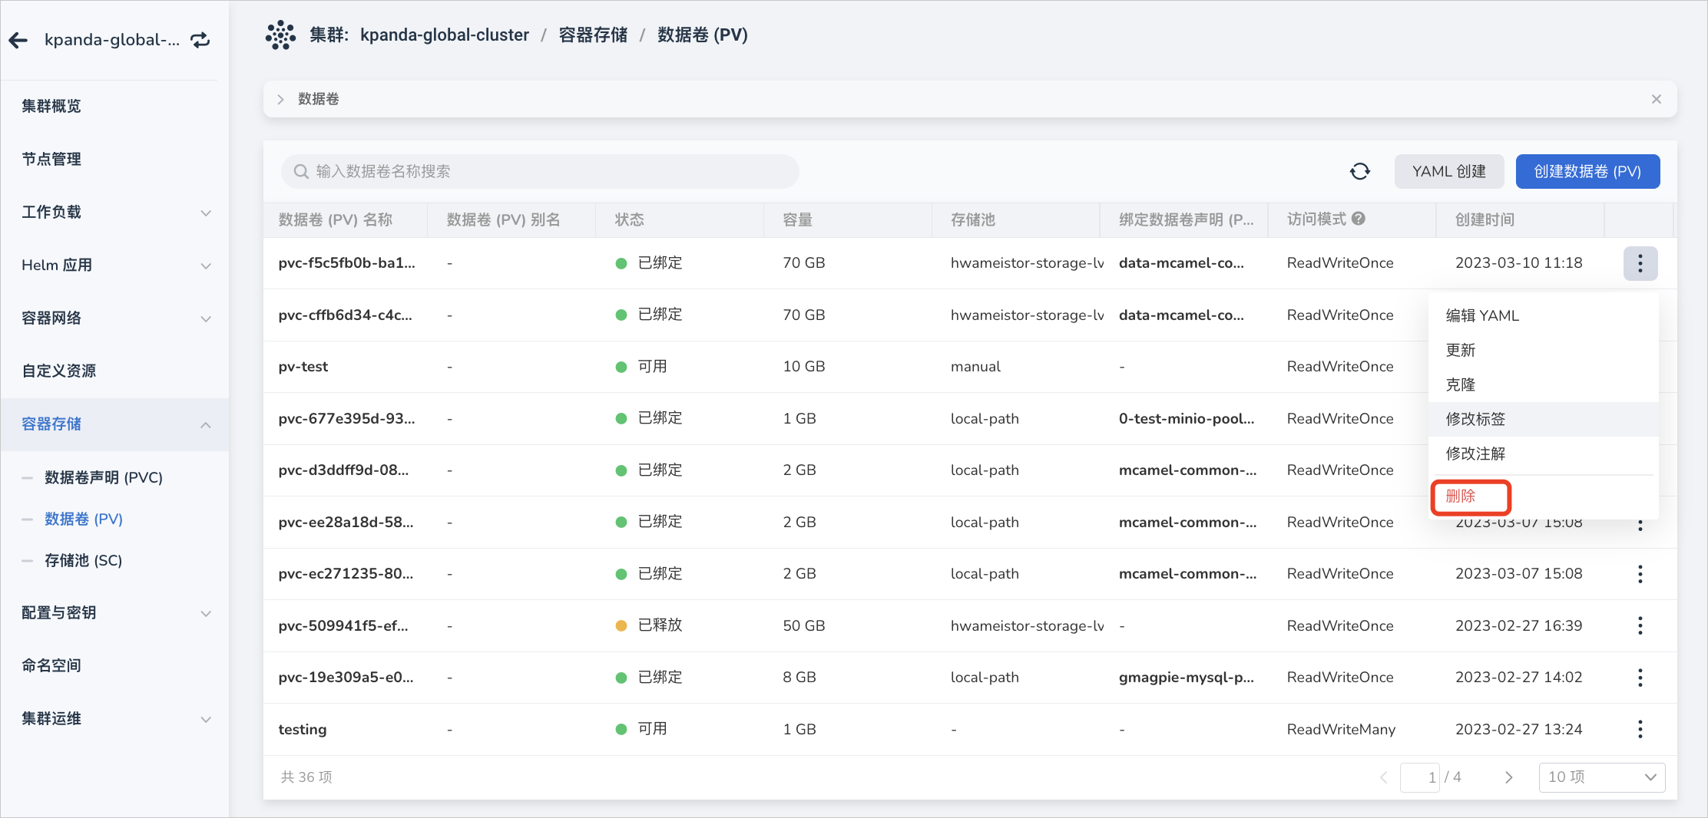Expand 工作负载 sidebar section
Viewport: 1708px width, 818px height.
pyautogui.click(x=115, y=213)
